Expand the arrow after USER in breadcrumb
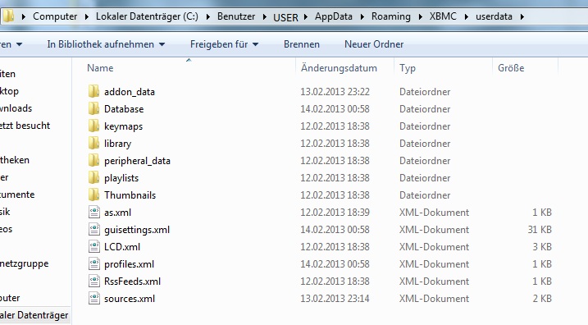The width and height of the screenshot is (588, 325). (306, 17)
